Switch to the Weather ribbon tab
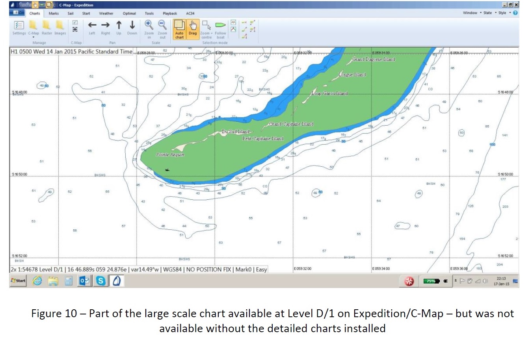The height and width of the screenshot is (342, 532). click(x=106, y=13)
